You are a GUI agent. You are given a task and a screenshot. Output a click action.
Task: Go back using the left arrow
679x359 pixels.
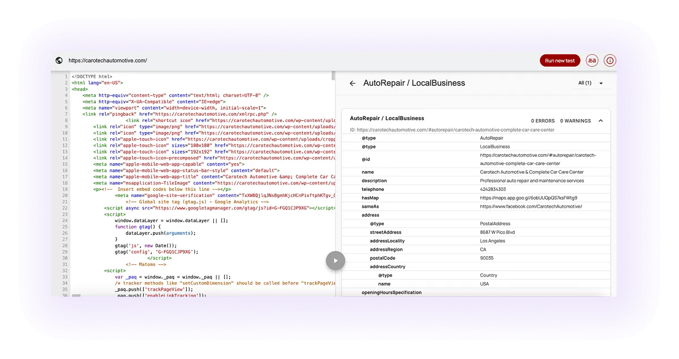tap(353, 83)
